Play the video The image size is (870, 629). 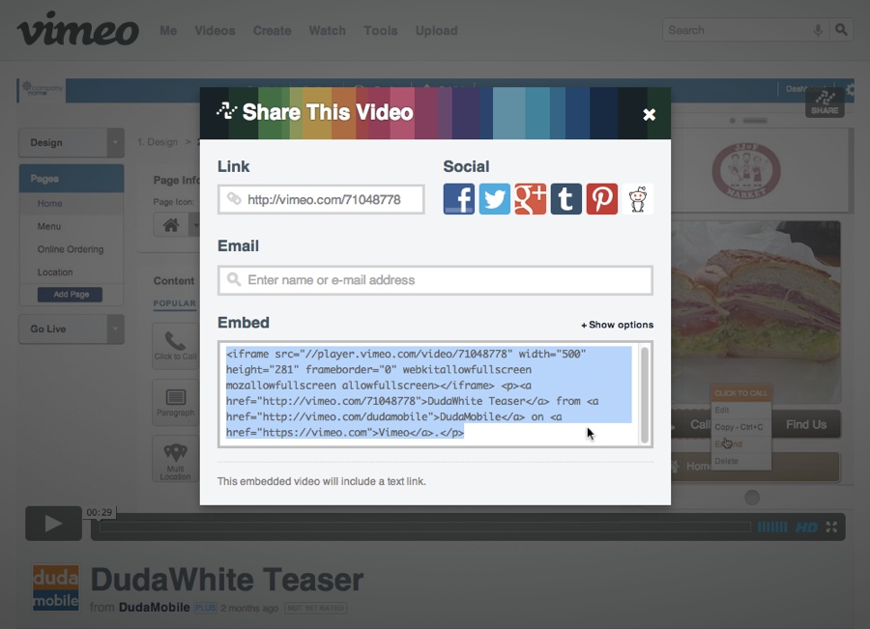pos(53,524)
